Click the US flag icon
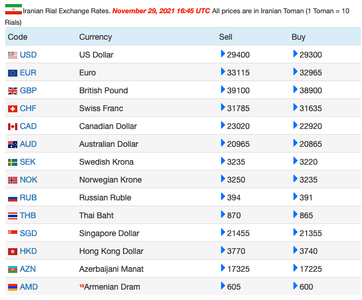Screen dimensions: 362x300 click(13, 55)
